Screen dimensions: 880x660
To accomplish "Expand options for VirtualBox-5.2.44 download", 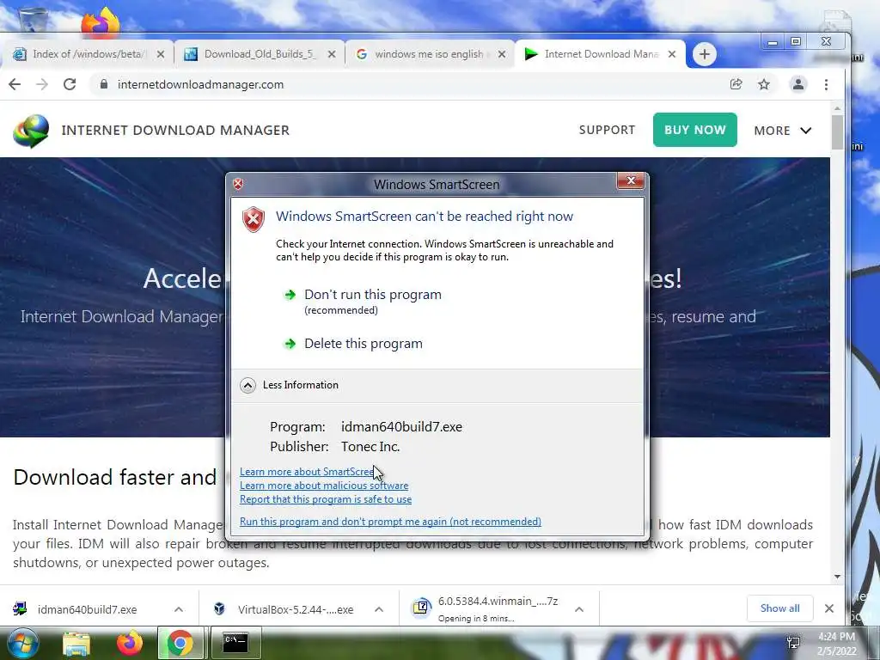I will coord(379,609).
